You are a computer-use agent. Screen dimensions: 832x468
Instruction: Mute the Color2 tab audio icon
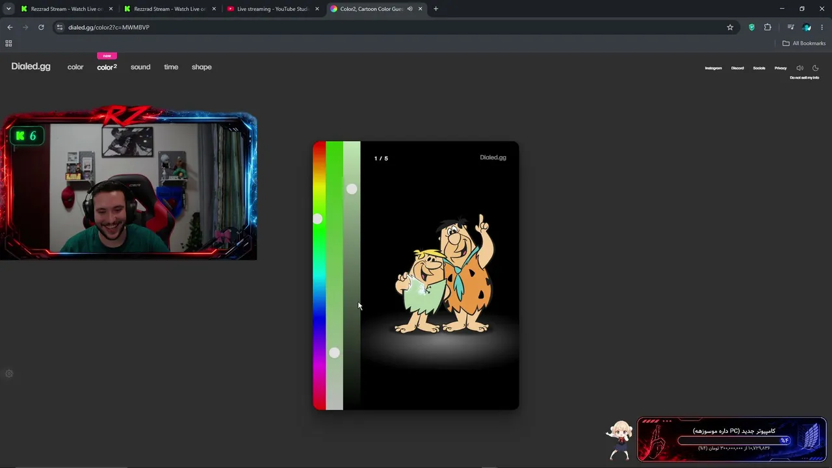click(409, 9)
